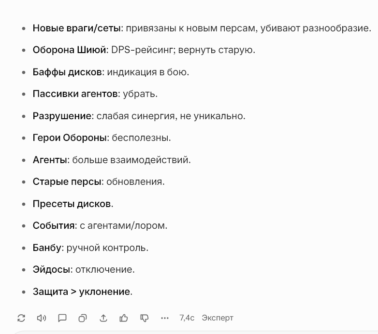Image resolution: width=378 pixels, height=334 pixels.
Task: Click the bold text "Защита > уклонение"
Action: coord(81,292)
